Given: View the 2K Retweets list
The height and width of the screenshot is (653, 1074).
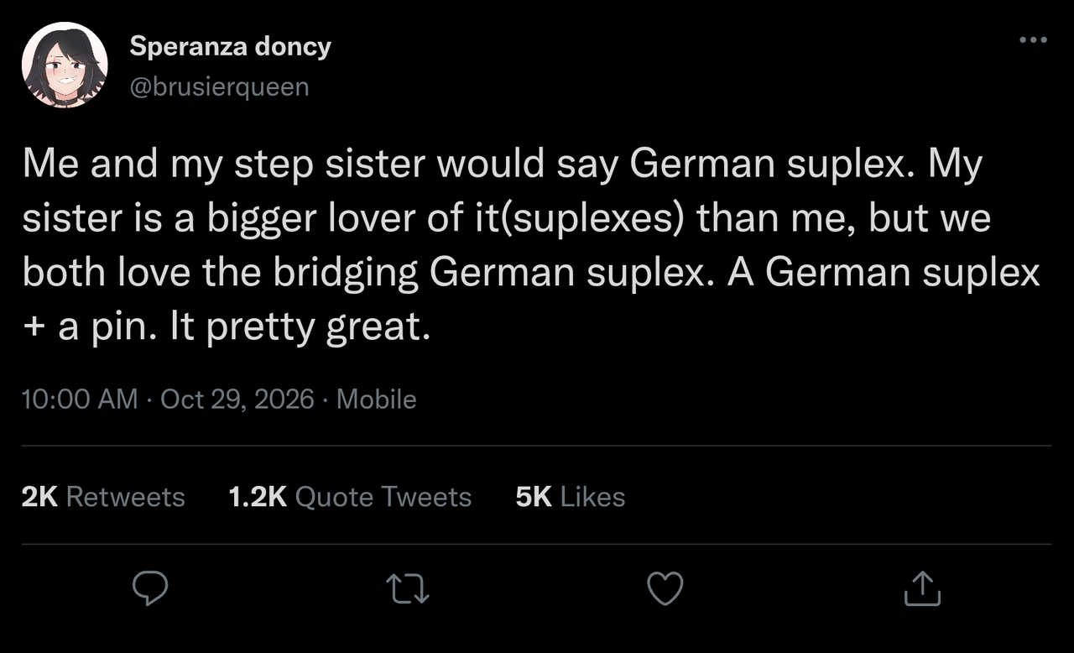Looking at the screenshot, I should 103,497.
